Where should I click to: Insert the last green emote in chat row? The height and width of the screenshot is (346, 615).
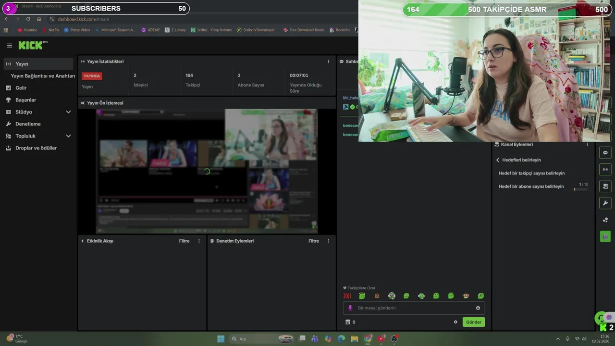pyautogui.click(x=481, y=296)
